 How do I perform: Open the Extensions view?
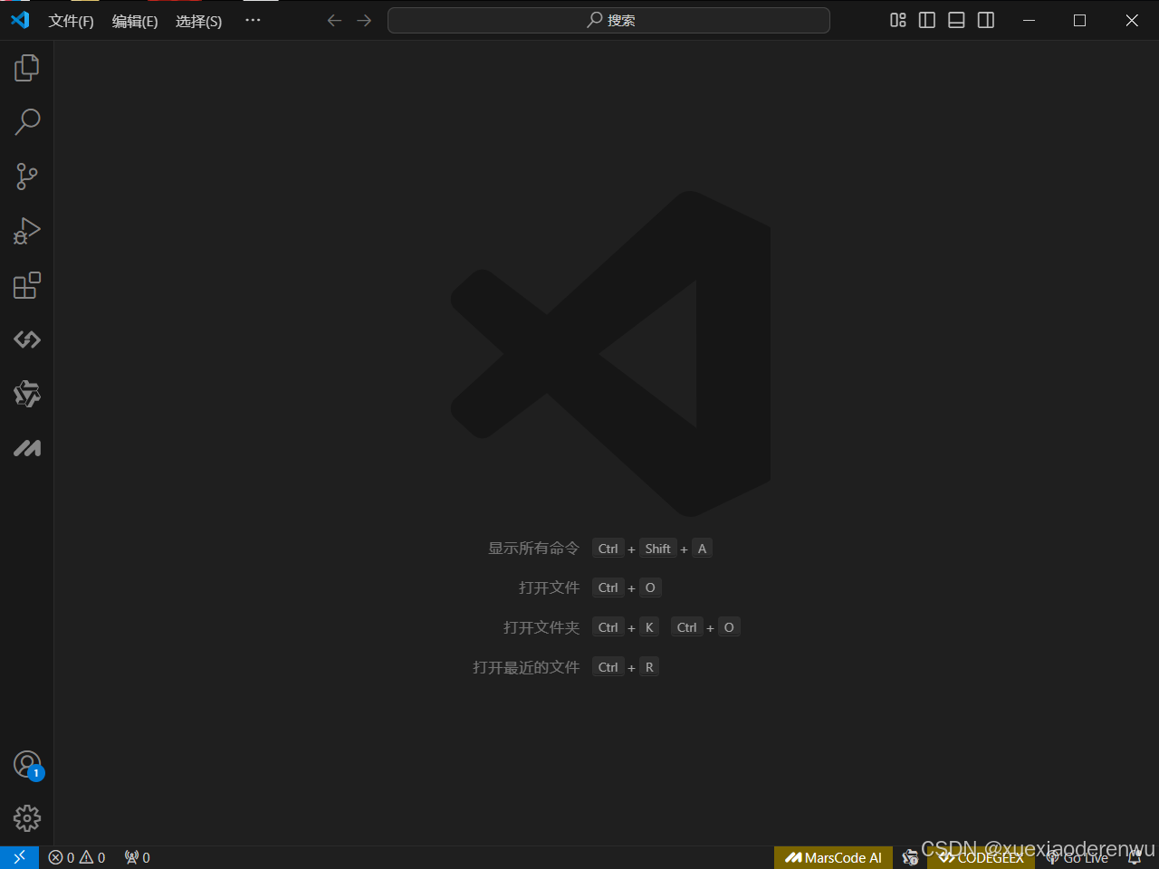(27, 285)
